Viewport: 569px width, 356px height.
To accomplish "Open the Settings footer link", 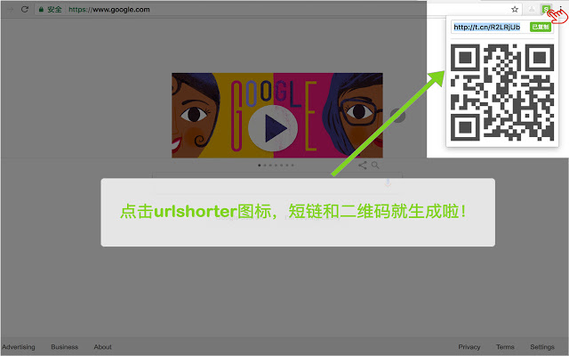I will [542, 347].
